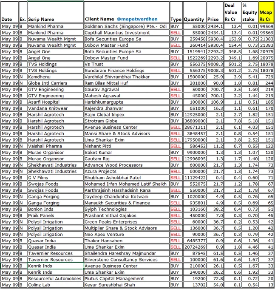The height and width of the screenshot is (289, 275).
Task: Select the Mcap Rs Cr header cell
Action: pyautogui.click(x=266, y=12)
